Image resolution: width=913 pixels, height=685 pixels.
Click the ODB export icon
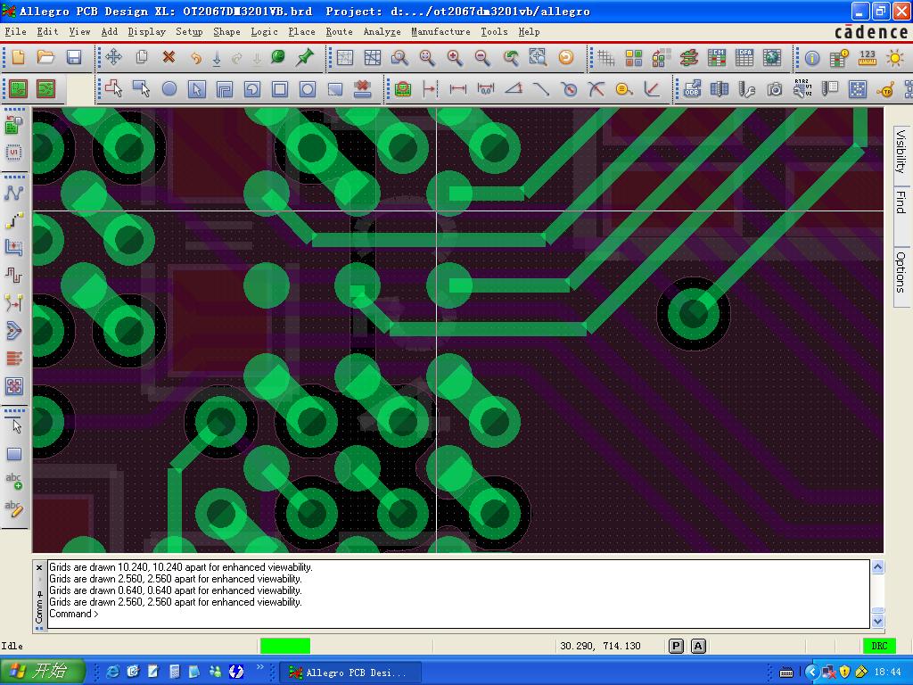pyautogui.click(x=692, y=88)
